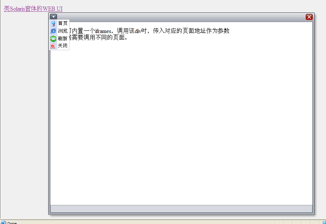Open the 类Solaris窗体的WEB UI link
Image resolution: width=326 pixels, height=224 pixels.
tap(33, 8)
